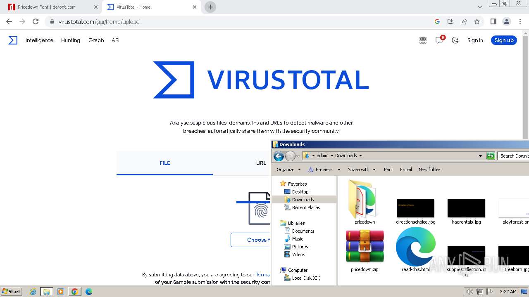This screenshot has width=529, height=297.
Task: Click the install app icon in address bar
Action: coord(450,21)
